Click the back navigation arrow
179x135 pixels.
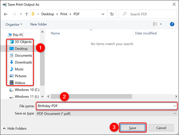tap(6, 14)
